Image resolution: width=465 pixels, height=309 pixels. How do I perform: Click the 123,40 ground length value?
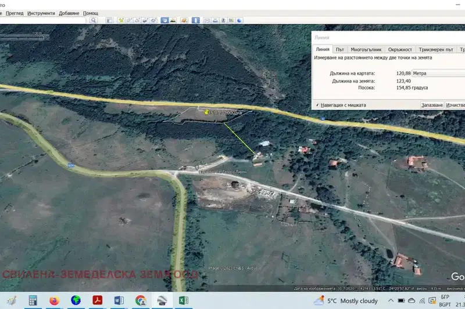click(x=403, y=81)
